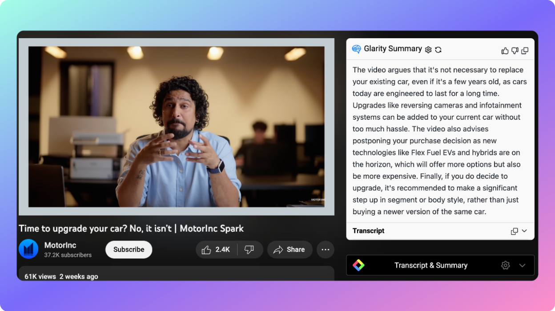Viewport: 555px width, 311px height.
Task: Click the copy icon beside Transcript
Action: 514,231
